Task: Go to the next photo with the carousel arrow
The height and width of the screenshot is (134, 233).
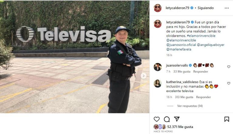Action: 144,76
